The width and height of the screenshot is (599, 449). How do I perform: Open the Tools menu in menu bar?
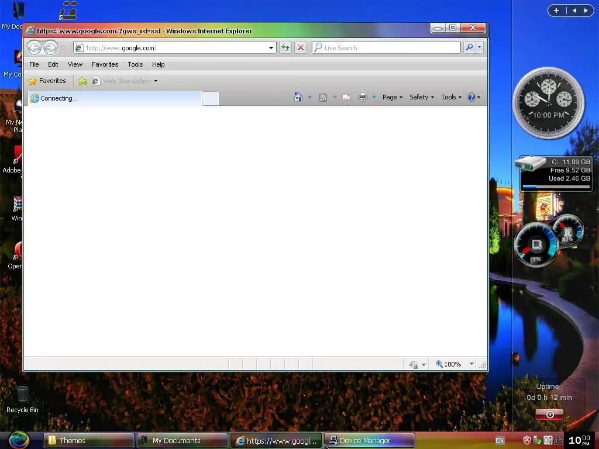(135, 64)
